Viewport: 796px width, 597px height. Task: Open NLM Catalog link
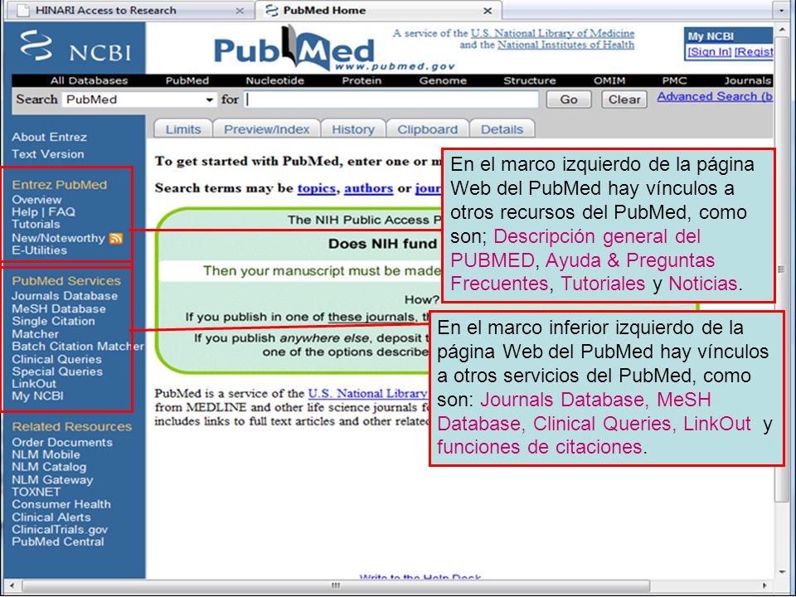tap(49, 467)
